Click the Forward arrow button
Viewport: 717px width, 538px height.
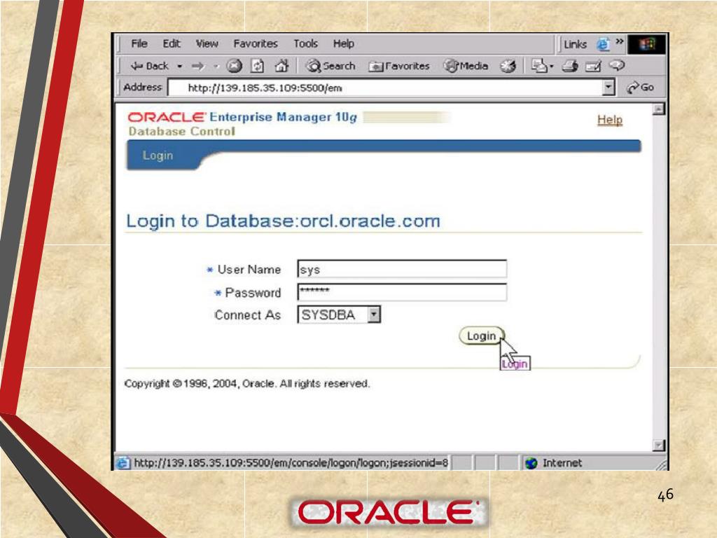(198, 67)
